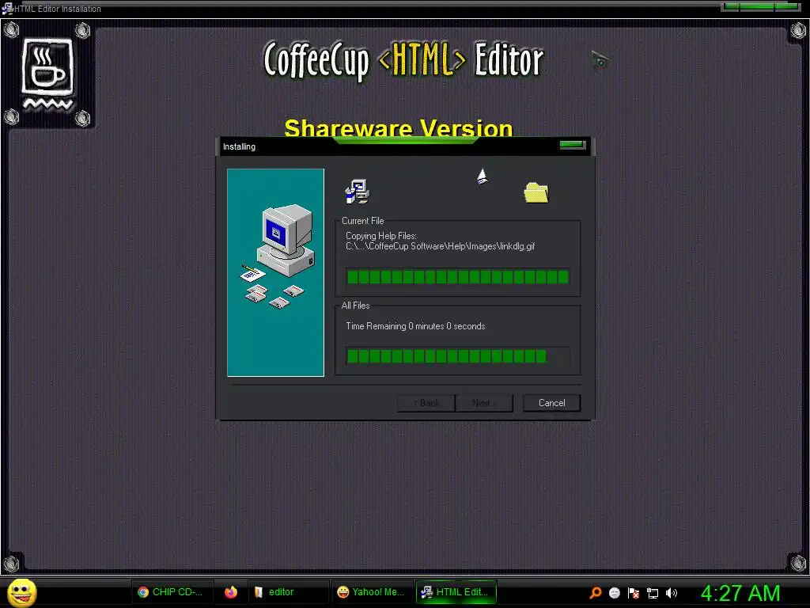Screen dimensions: 810x608
Task: Click the CoffeeCup logo cup icon
Action: point(48,74)
